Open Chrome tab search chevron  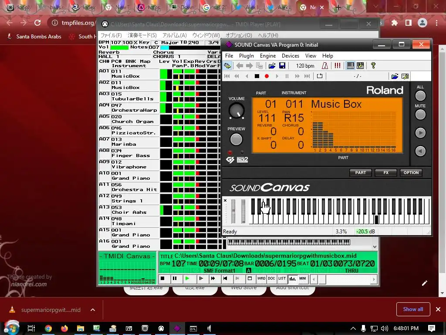pyautogui.click(x=376, y=6)
